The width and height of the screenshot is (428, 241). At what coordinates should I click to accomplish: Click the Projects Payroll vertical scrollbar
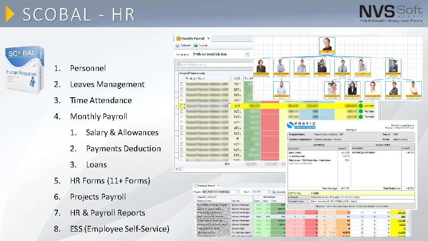tap(408, 221)
